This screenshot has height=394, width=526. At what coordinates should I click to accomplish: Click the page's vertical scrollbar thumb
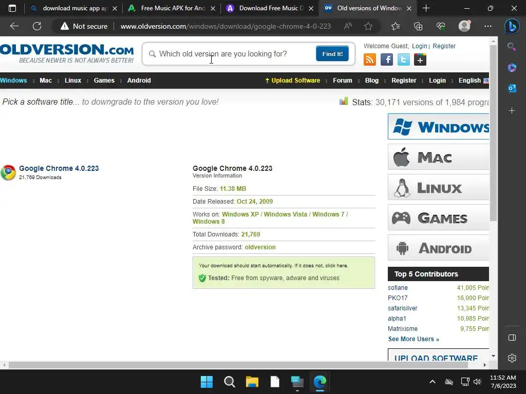tap(493, 133)
